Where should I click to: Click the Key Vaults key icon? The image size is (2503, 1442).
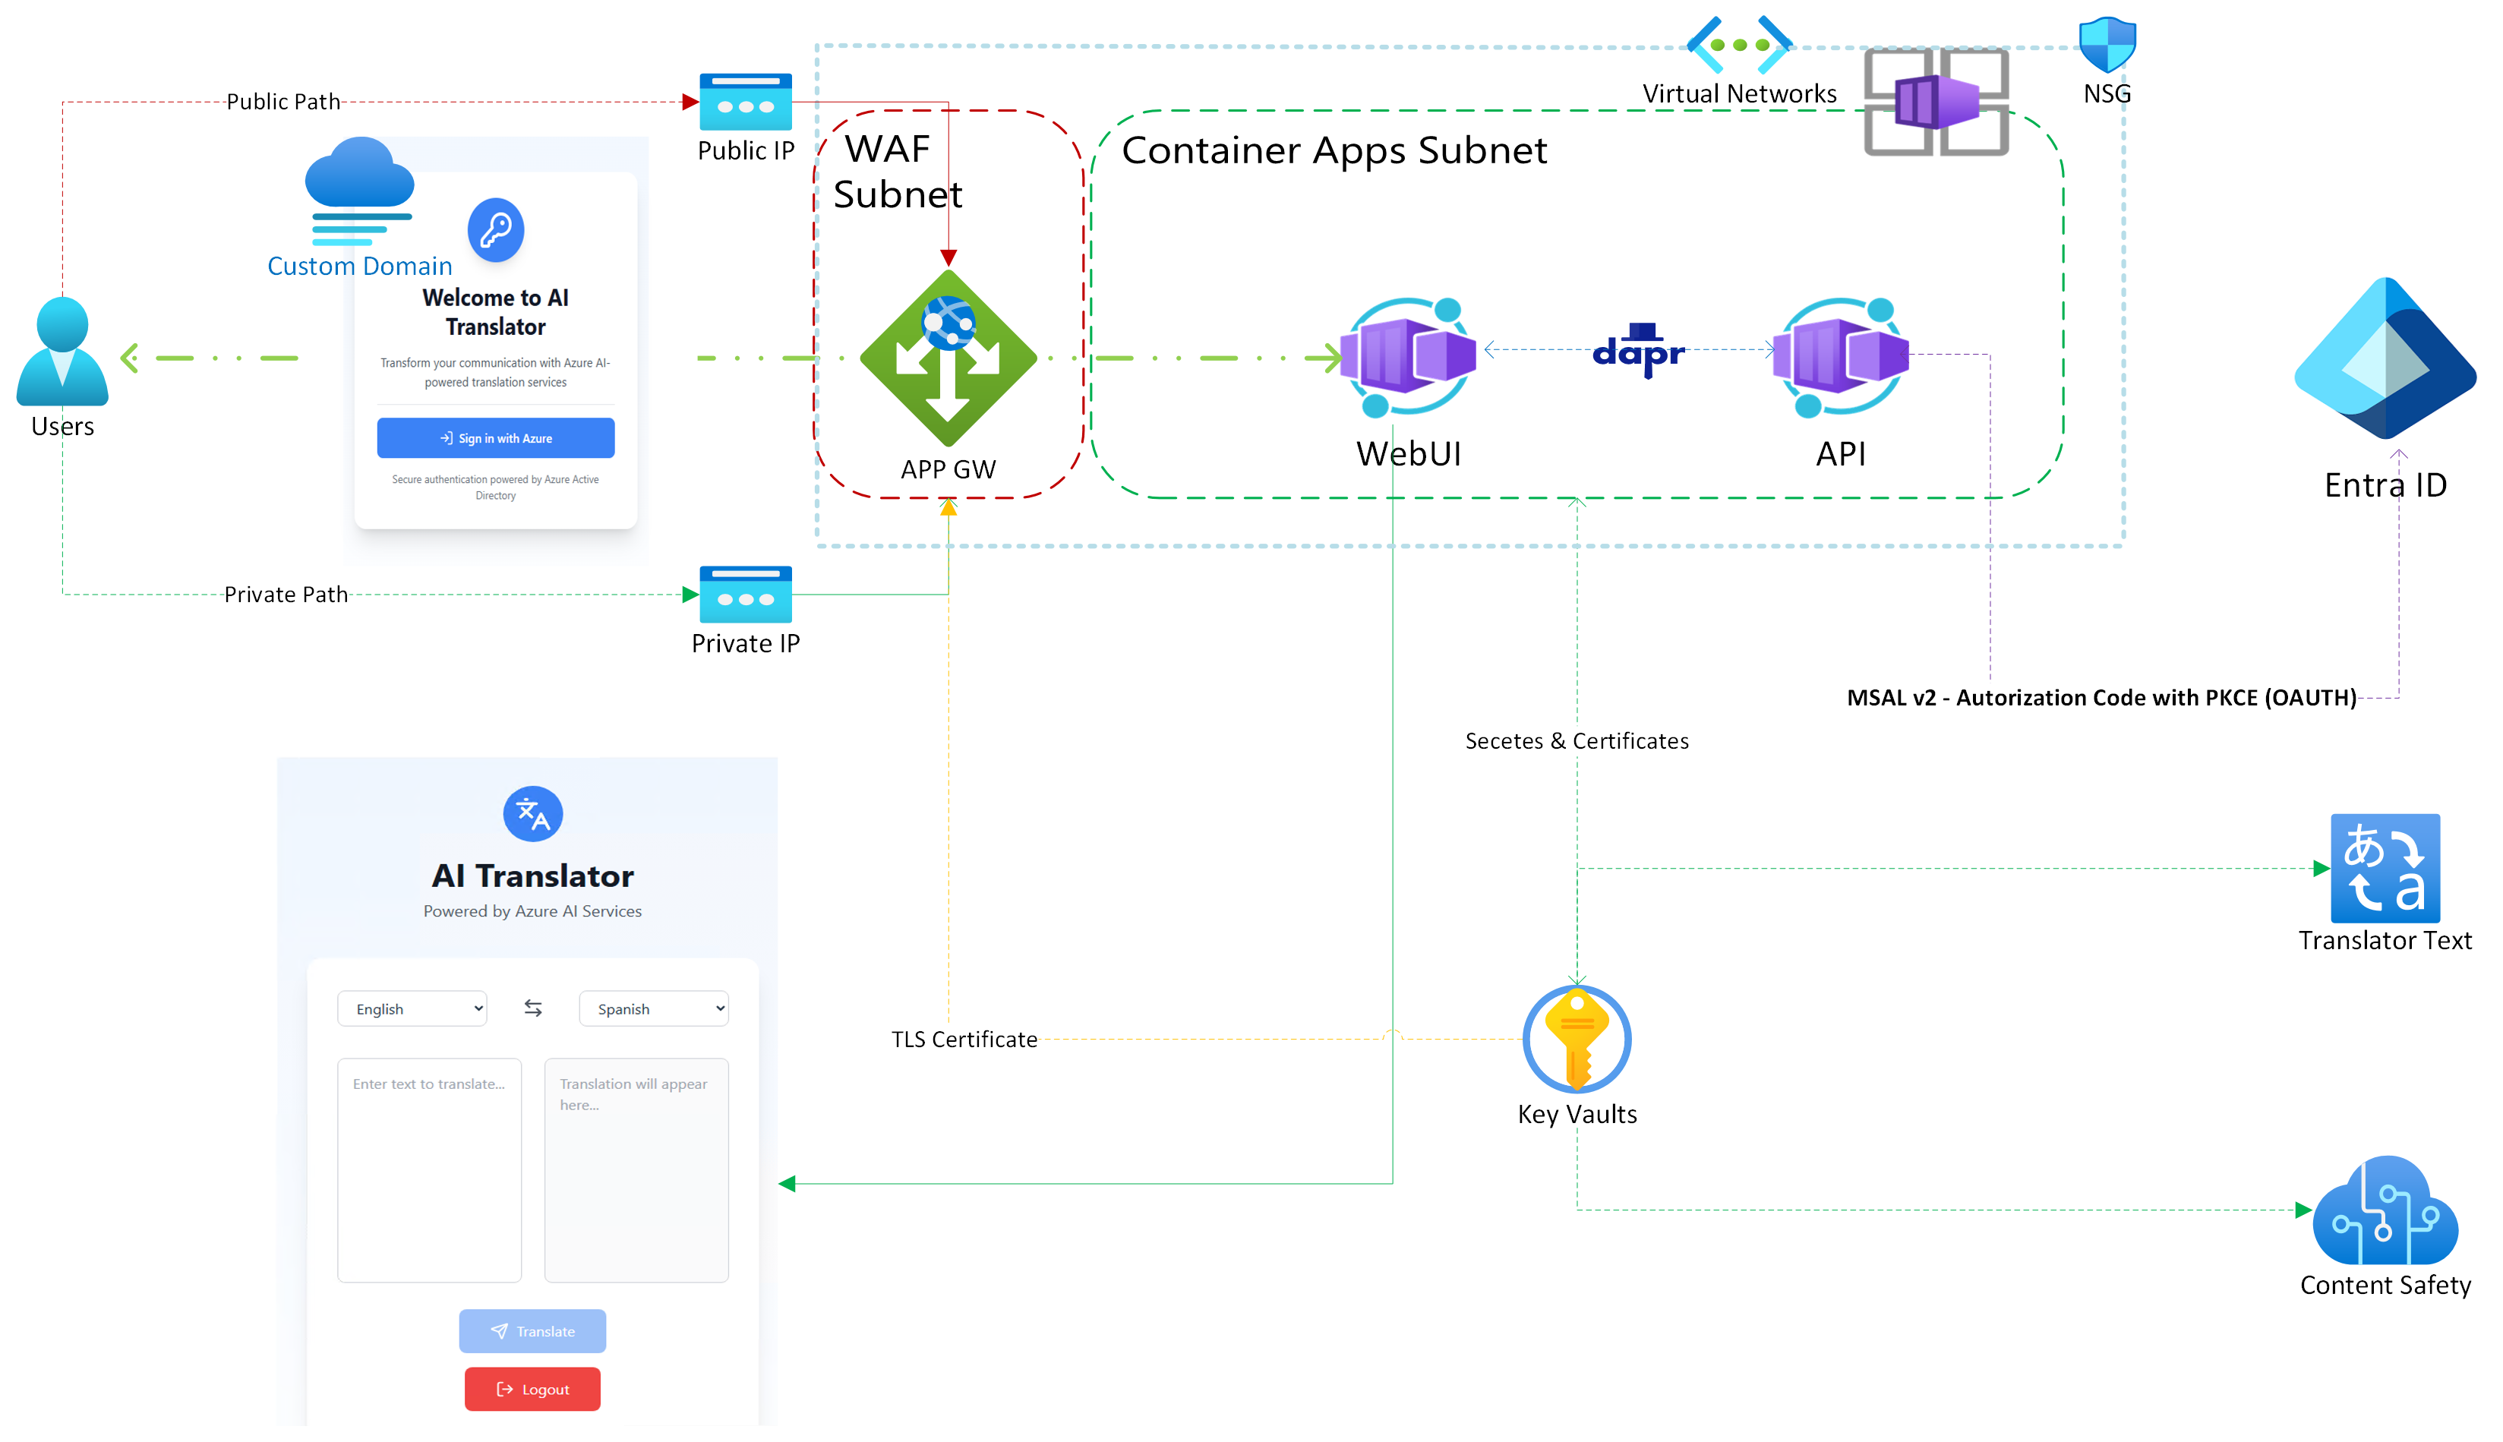coord(1577,1039)
